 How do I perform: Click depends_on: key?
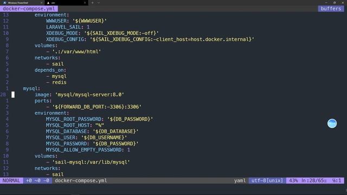coord(50,70)
